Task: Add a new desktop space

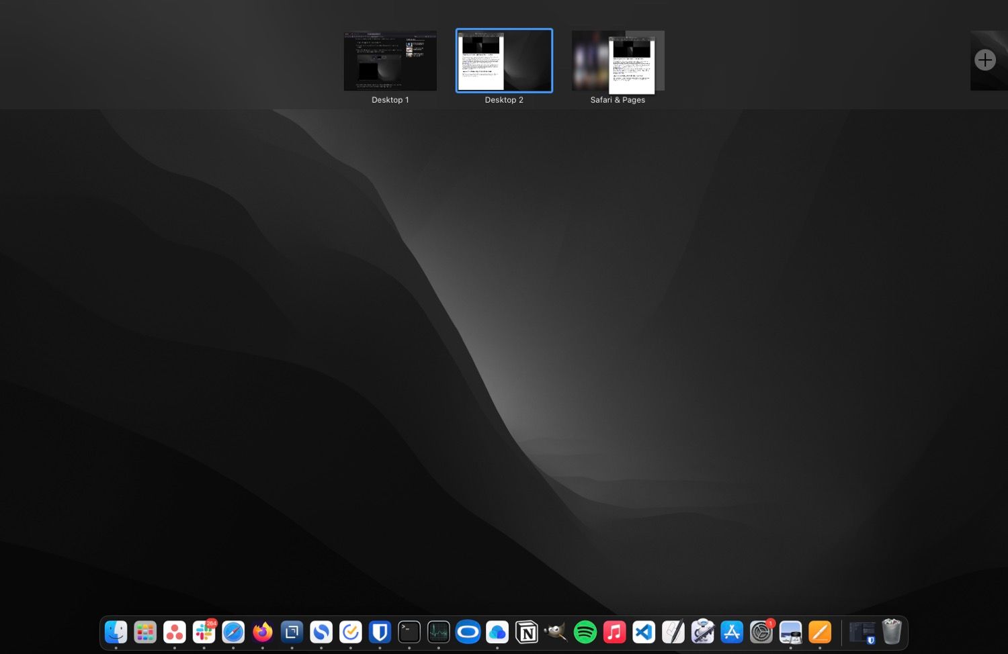Action: [985, 60]
